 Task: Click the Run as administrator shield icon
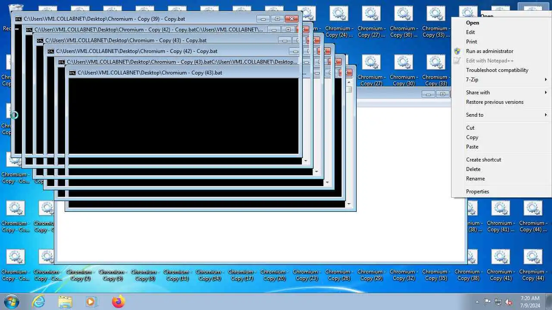coord(458,51)
